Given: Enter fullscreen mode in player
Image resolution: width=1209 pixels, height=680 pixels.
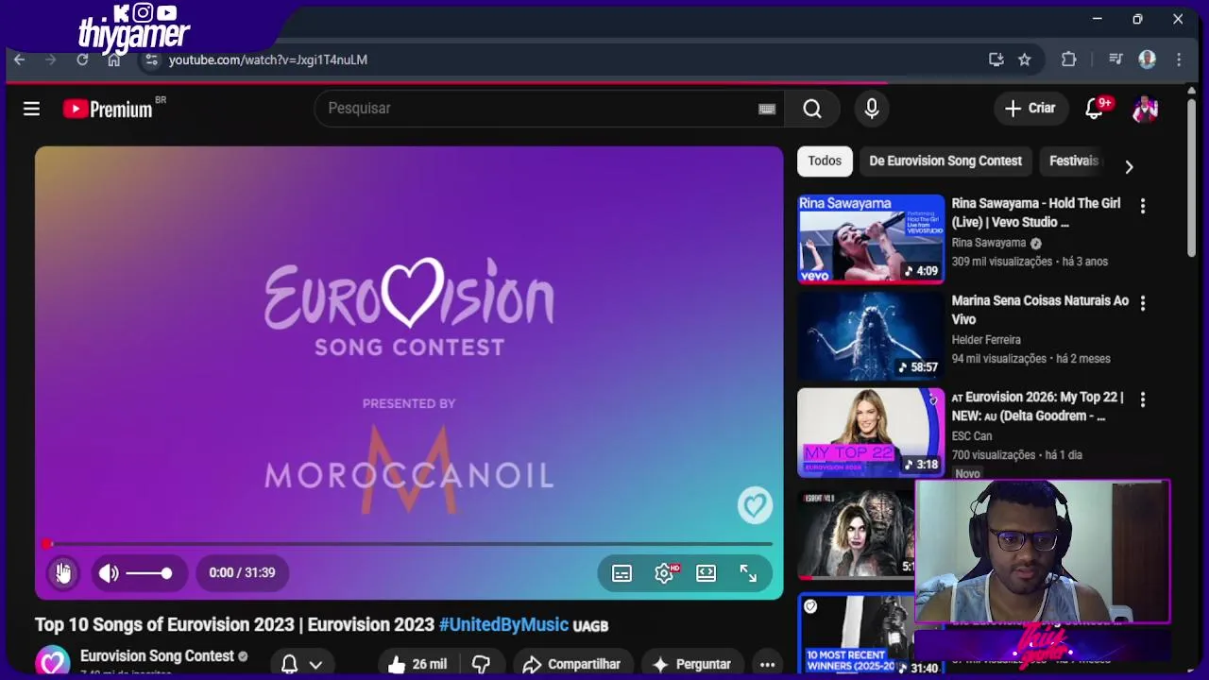Looking at the screenshot, I should tap(748, 573).
